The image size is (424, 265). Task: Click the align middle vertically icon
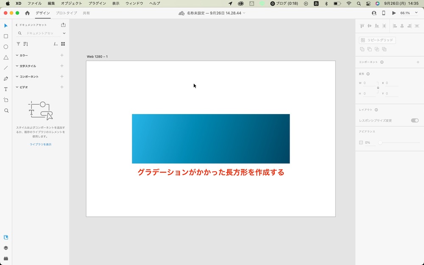pos(369,26)
